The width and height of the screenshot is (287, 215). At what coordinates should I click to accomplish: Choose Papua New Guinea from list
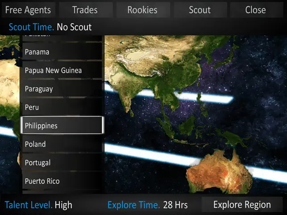pos(62,70)
